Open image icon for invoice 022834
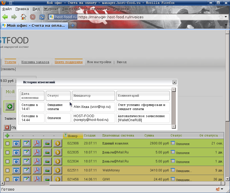Image resolution: width=230 pixels, height=193 pixels. click(47, 161)
